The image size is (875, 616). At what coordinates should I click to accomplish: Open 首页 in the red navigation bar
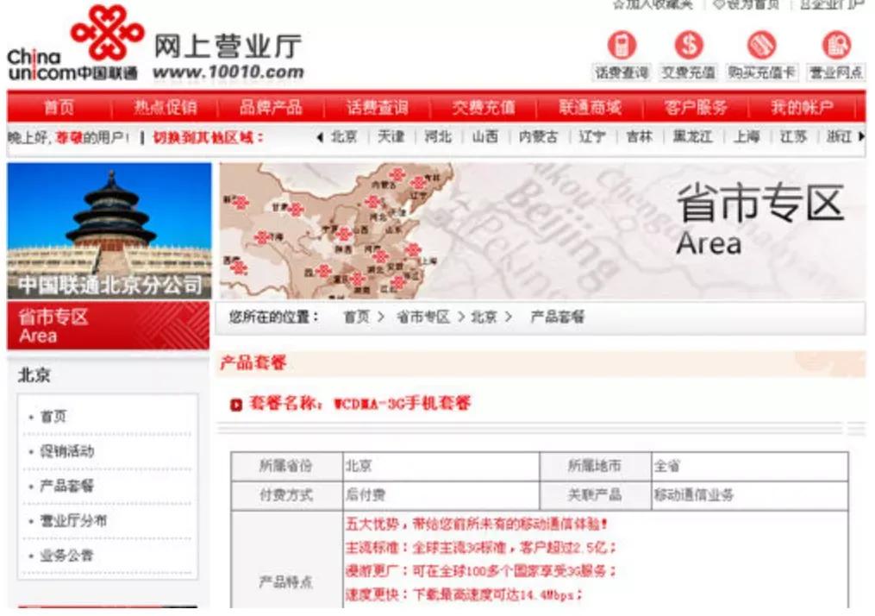click(59, 107)
